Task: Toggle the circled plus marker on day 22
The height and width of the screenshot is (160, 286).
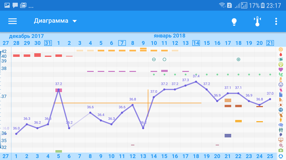Action: [x=238, y=59]
